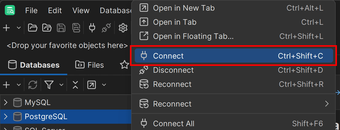Screen dimensions: 340x130
Task: Click the connect plug toolbar icon
Action: click(92, 28)
